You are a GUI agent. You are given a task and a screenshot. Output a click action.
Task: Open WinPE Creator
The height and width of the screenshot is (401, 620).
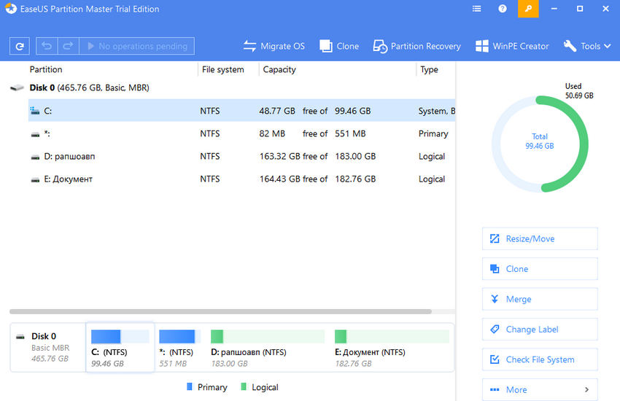pyautogui.click(x=512, y=46)
